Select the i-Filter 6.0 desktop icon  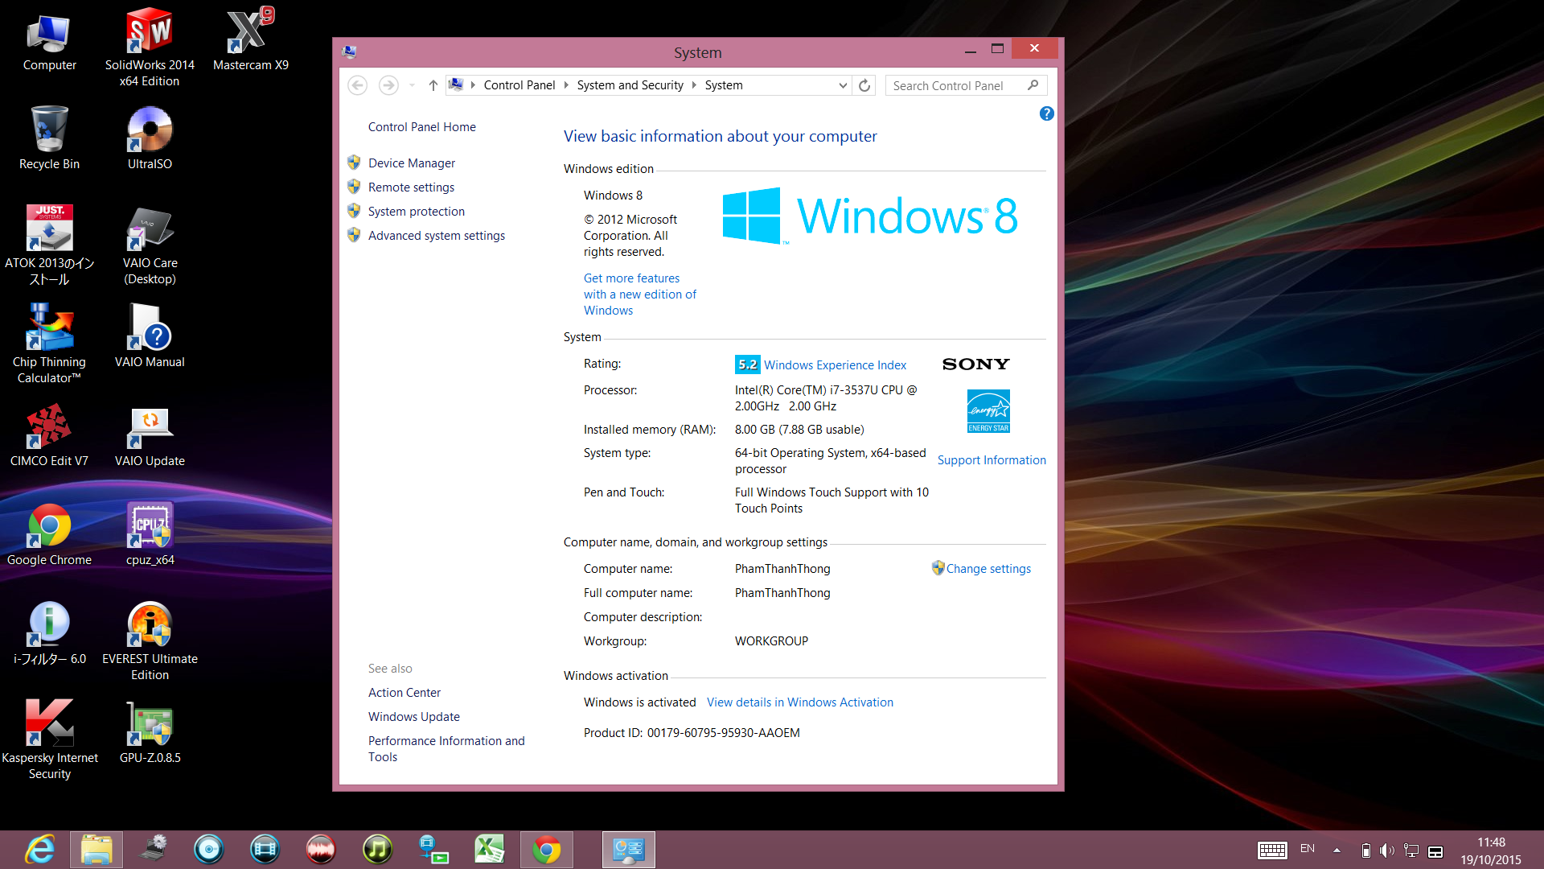click(49, 632)
